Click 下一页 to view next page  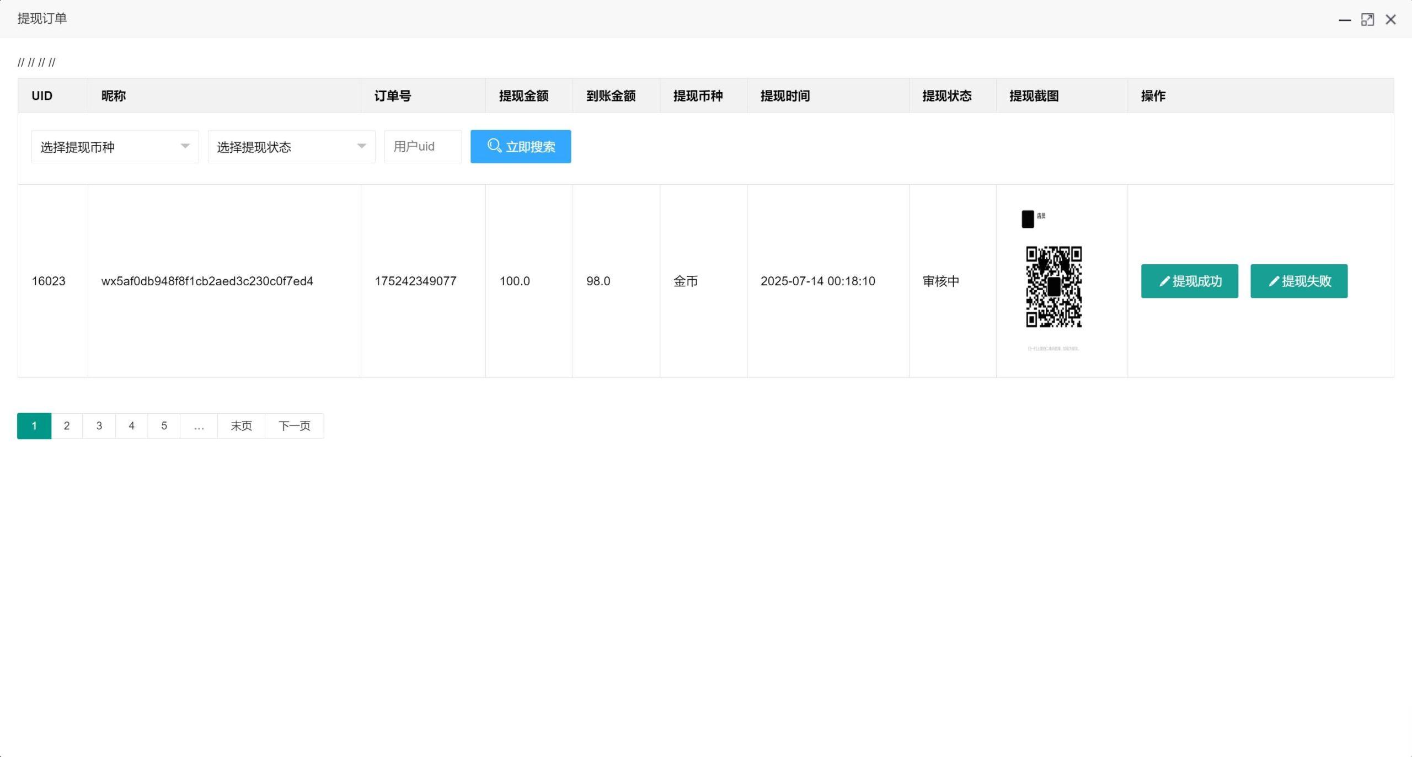click(x=294, y=425)
